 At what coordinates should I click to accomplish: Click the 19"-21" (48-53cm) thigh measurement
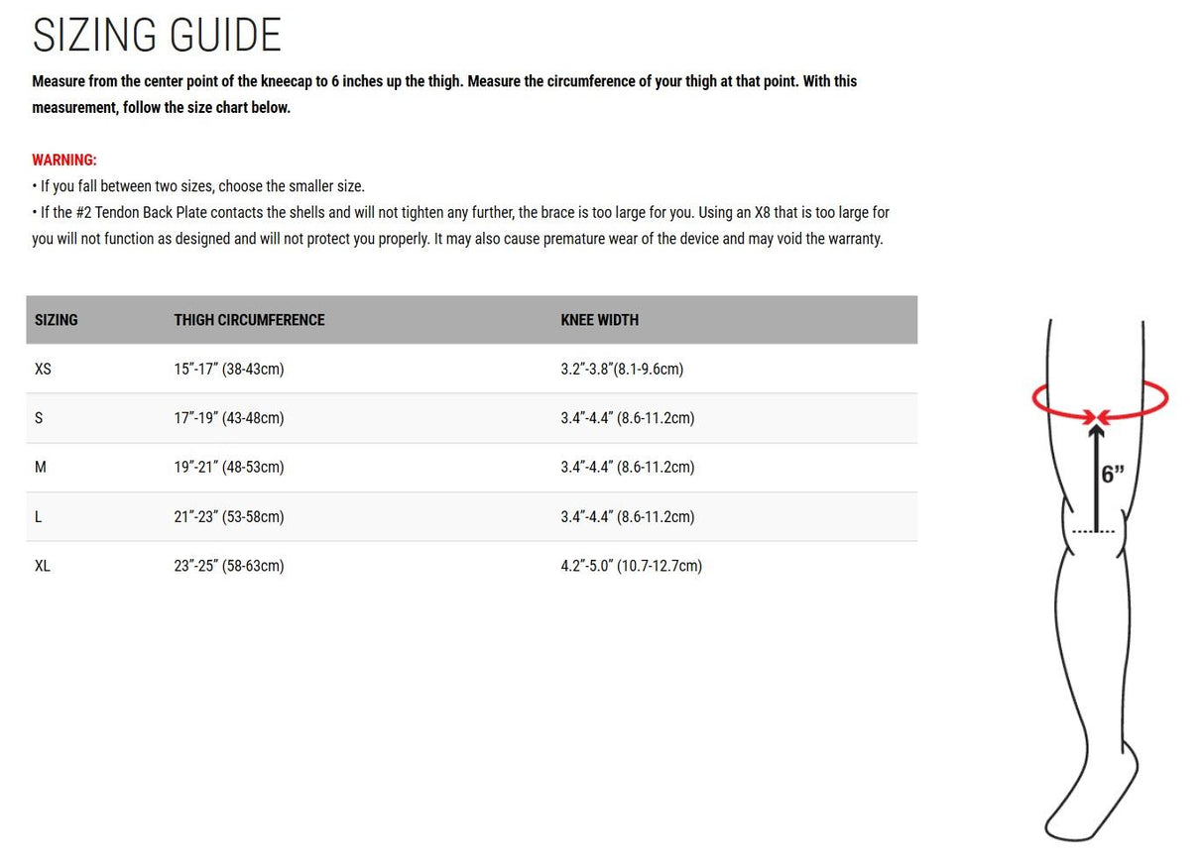tap(229, 467)
